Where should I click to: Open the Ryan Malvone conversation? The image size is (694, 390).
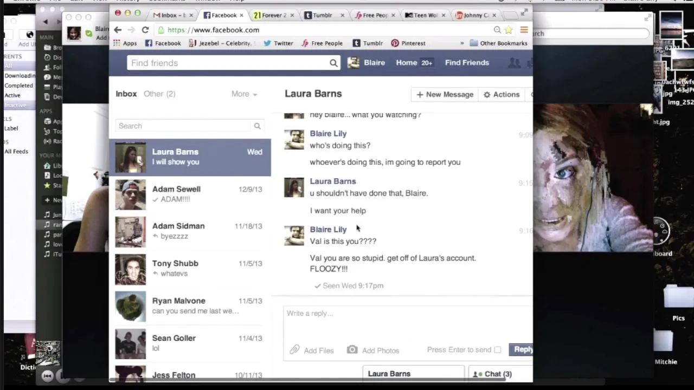pyautogui.click(x=190, y=307)
